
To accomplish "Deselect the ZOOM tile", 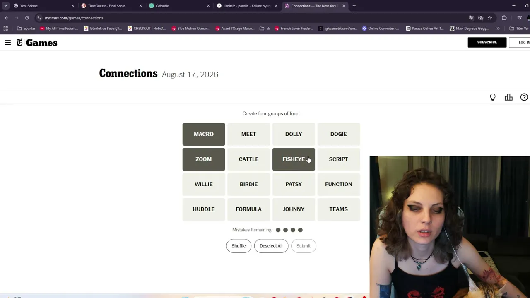I will coord(204,159).
